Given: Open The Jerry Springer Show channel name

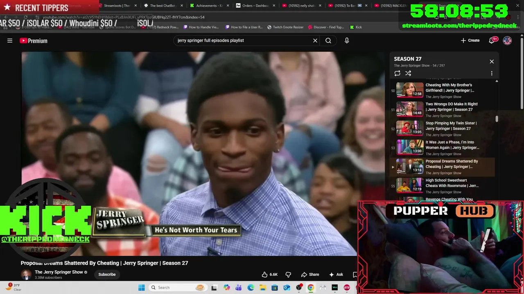Looking at the screenshot, I should (x=59, y=272).
